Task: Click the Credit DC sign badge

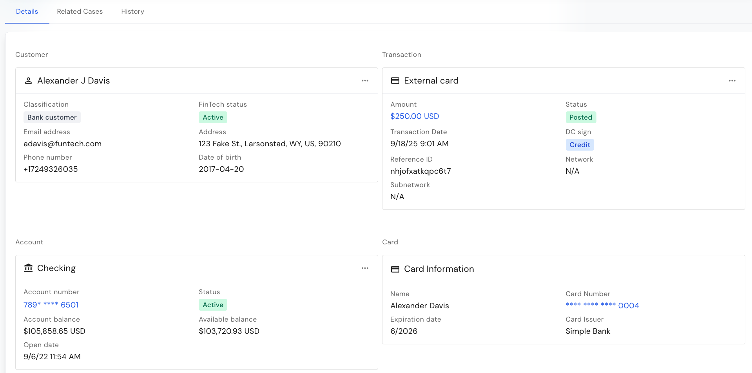Action: [580, 145]
